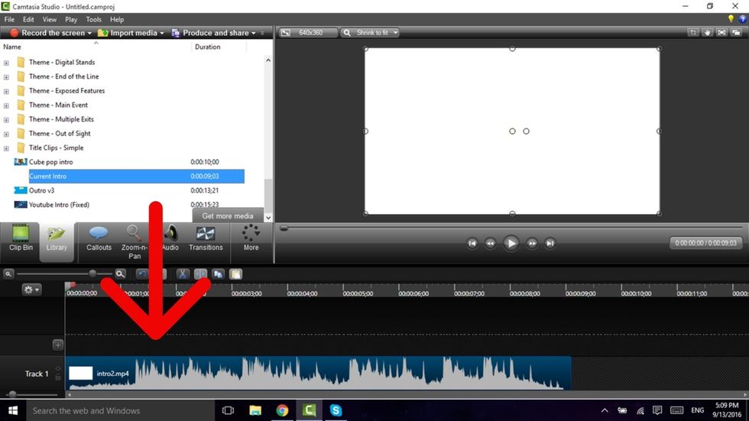Click the Get more media button

(x=227, y=216)
